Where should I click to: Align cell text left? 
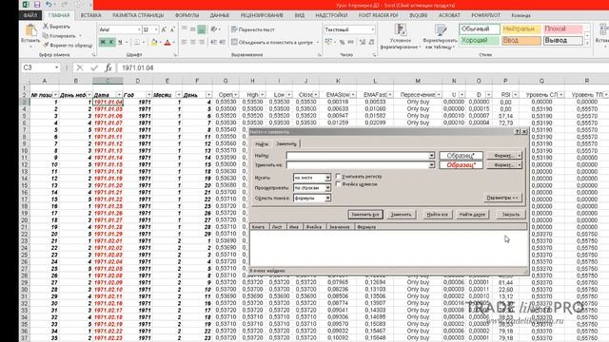pyautogui.click(x=184, y=42)
